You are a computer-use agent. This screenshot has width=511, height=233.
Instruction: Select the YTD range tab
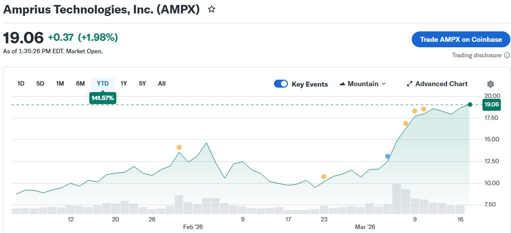click(x=103, y=84)
